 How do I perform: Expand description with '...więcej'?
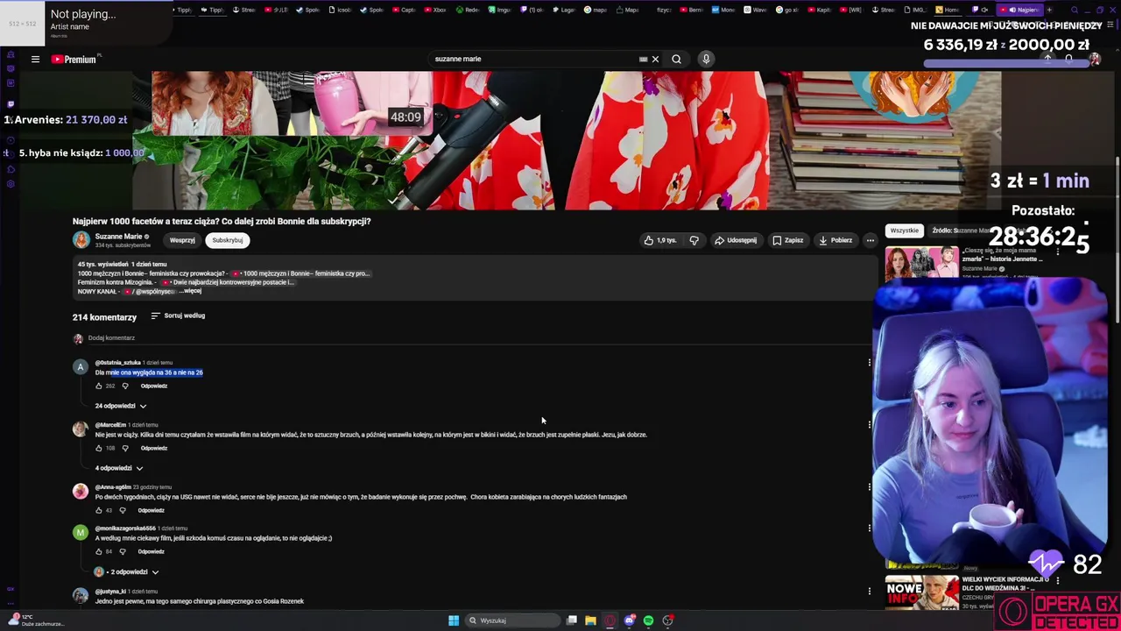pyautogui.click(x=190, y=291)
